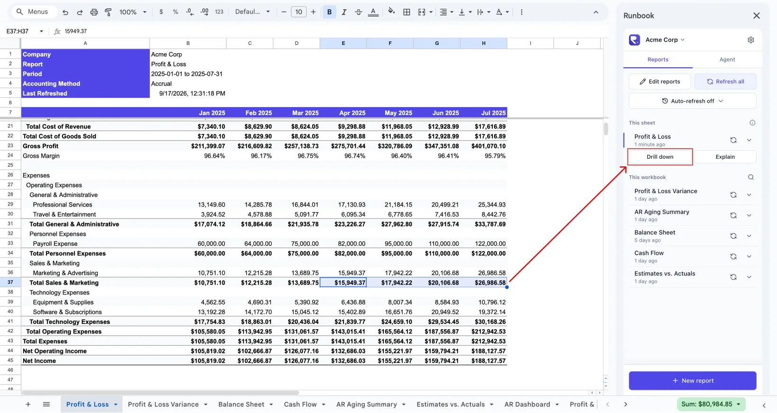
Task: Click the font size input field
Action: [x=298, y=12]
